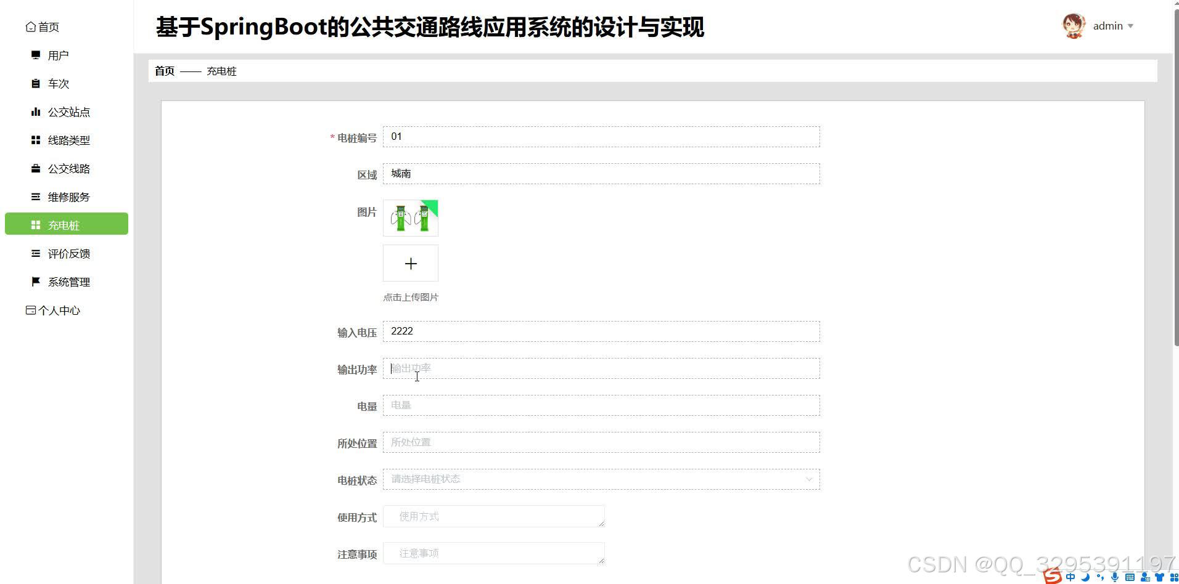Open 公交线路 via the briefcase icon
Screen dimensions: 1179x584
click(x=35, y=168)
